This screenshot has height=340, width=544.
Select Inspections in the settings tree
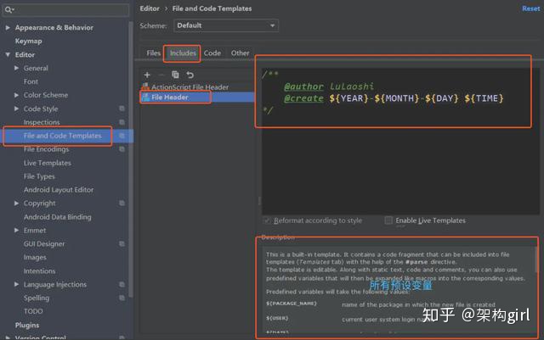point(42,122)
